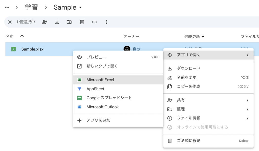Select ファイル情報 in the context menu
Viewport: 259px width, 151px height.
[208, 118]
